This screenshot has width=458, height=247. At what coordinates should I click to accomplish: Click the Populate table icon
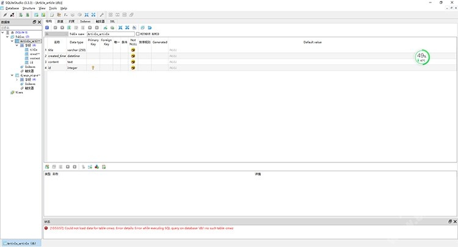pyautogui.click(x=134, y=27)
